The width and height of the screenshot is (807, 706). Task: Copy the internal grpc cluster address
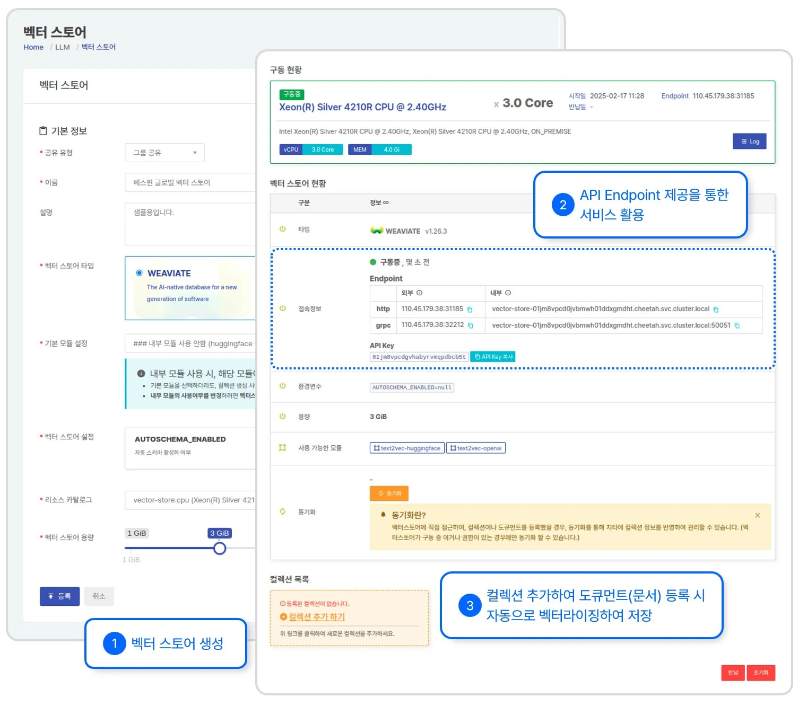[737, 325]
